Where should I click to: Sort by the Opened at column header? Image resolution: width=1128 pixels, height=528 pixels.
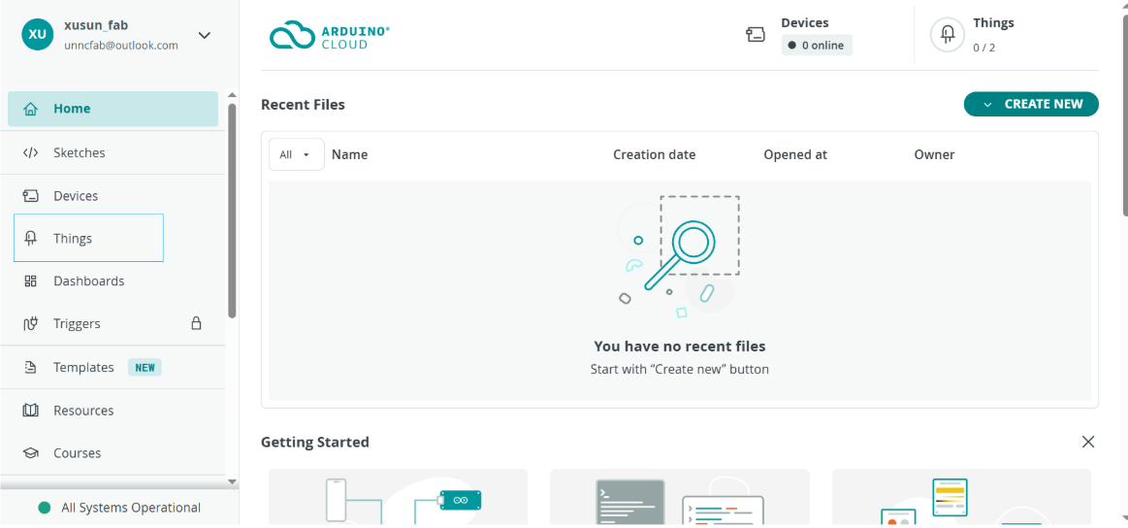click(x=795, y=154)
